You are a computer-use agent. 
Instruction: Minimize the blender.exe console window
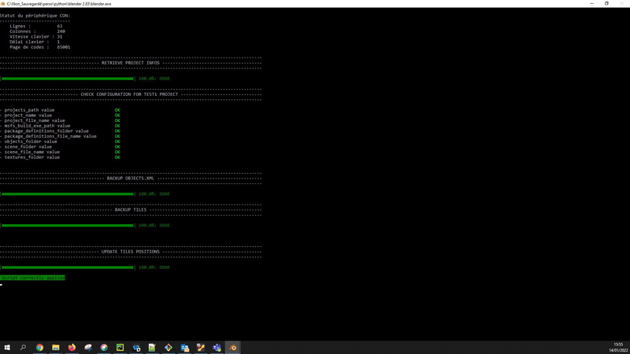tap(587, 3)
